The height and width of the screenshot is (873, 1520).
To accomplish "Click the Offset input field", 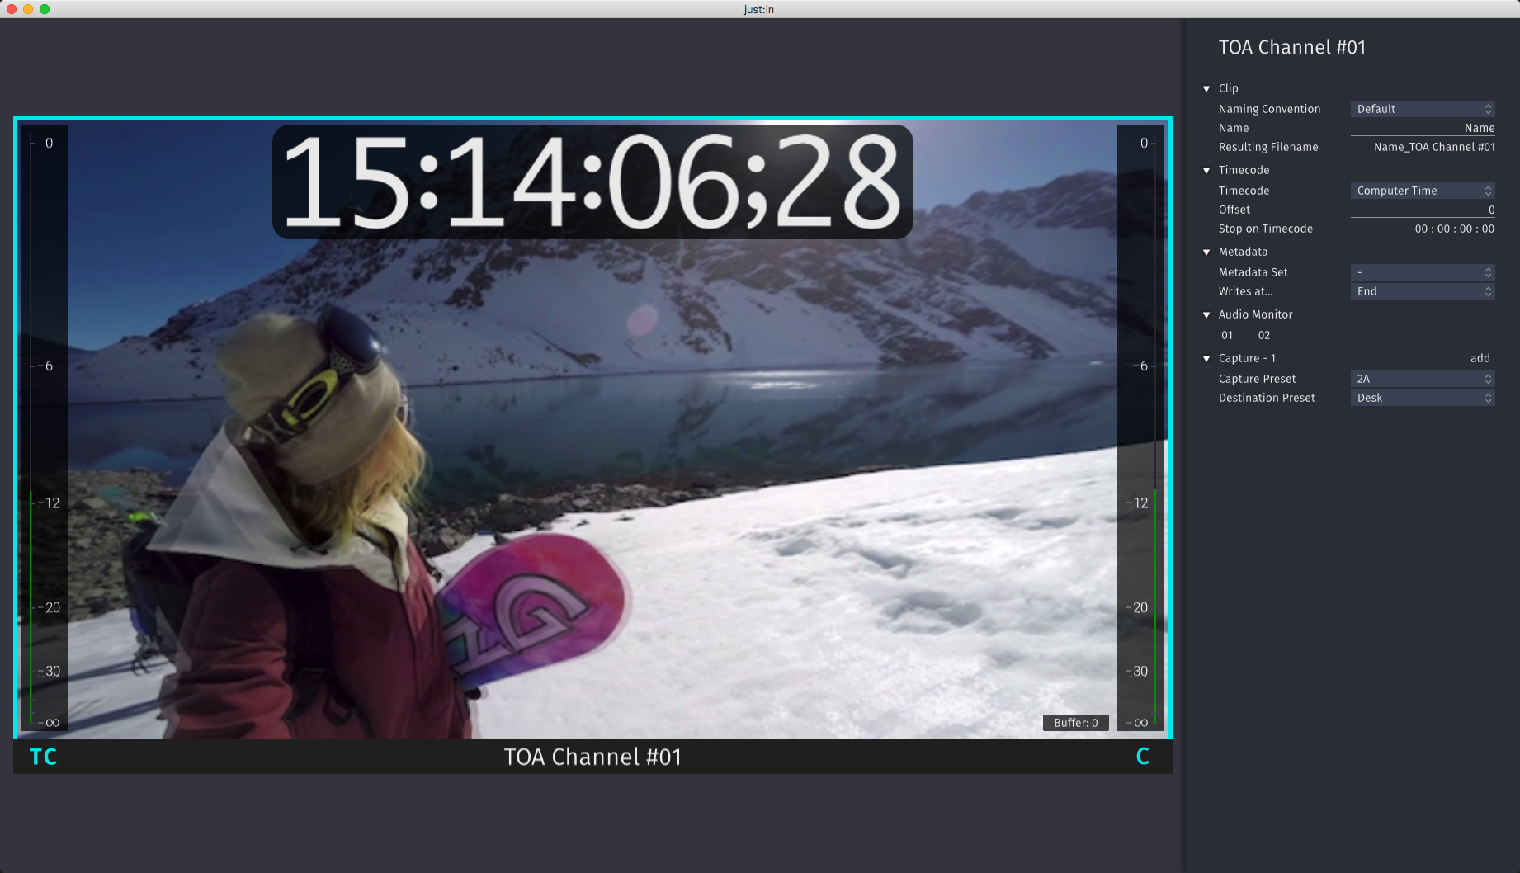I will pyautogui.click(x=1423, y=210).
